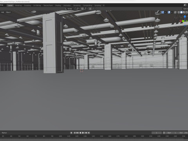Screen dimensions: 188x141
Task: Open the transform pivot point dropdown
Action: pos(78,9)
